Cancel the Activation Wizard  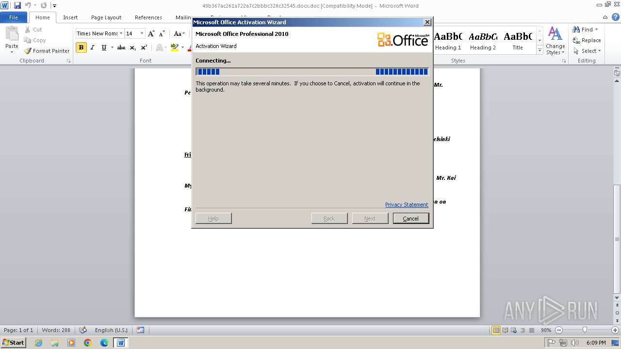[410, 219]
